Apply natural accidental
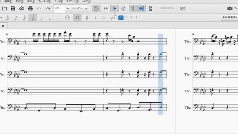238x134 pixels. (96, 18)
